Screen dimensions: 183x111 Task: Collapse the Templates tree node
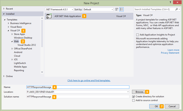click(5, 20)
